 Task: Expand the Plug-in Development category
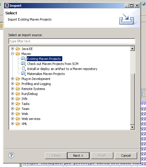tap(12, 79)
